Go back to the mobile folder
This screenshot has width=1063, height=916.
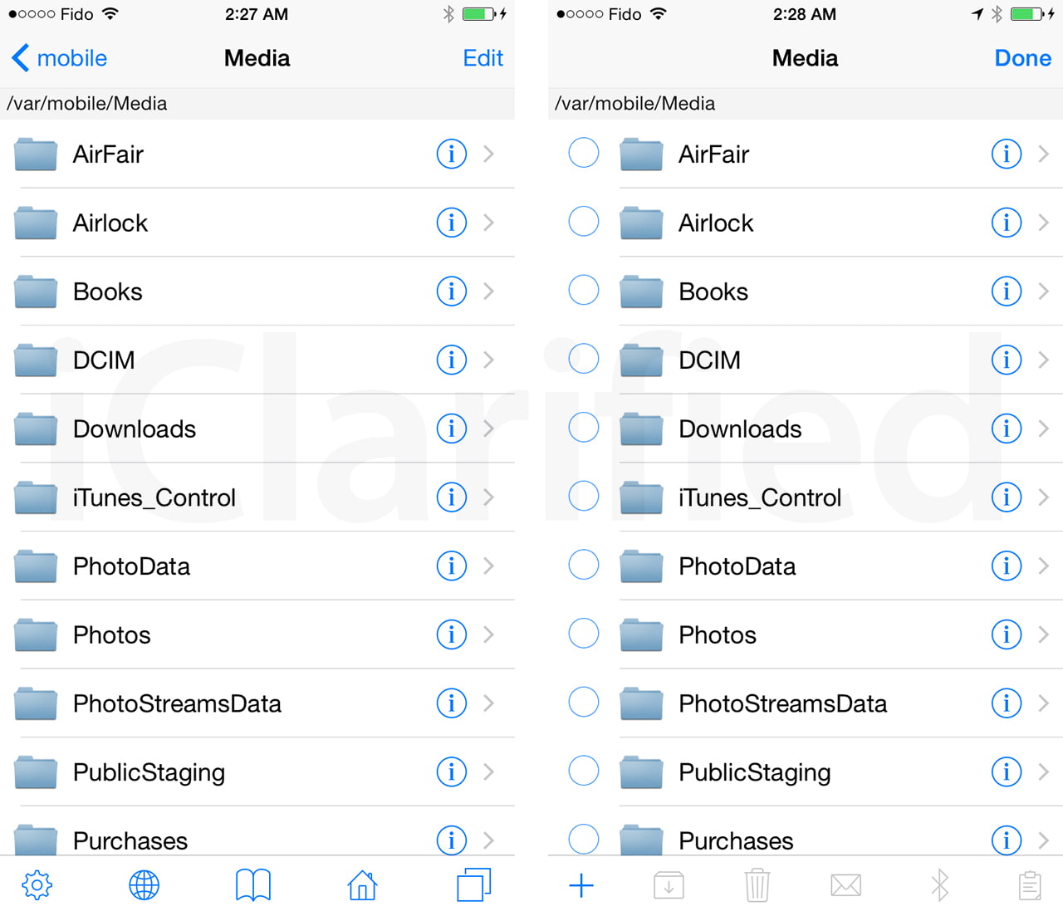60,58
